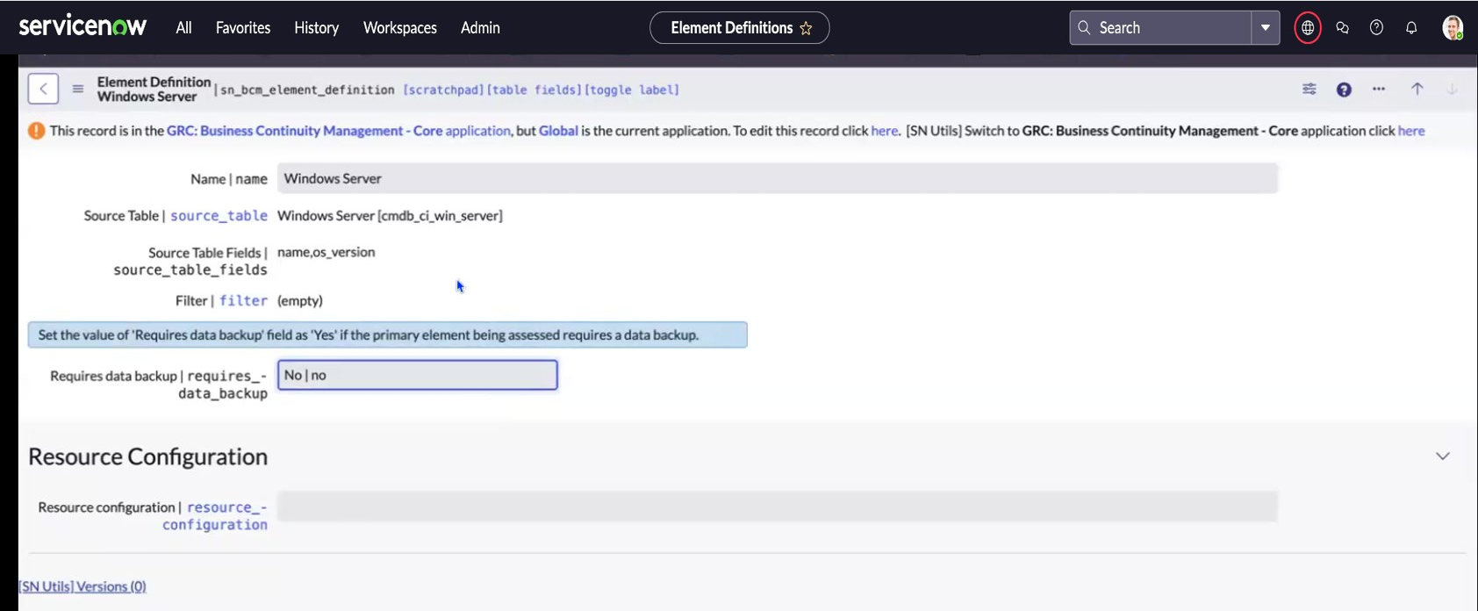
Task: Open the Workspaces menu
Action: (x=400, y=28)
